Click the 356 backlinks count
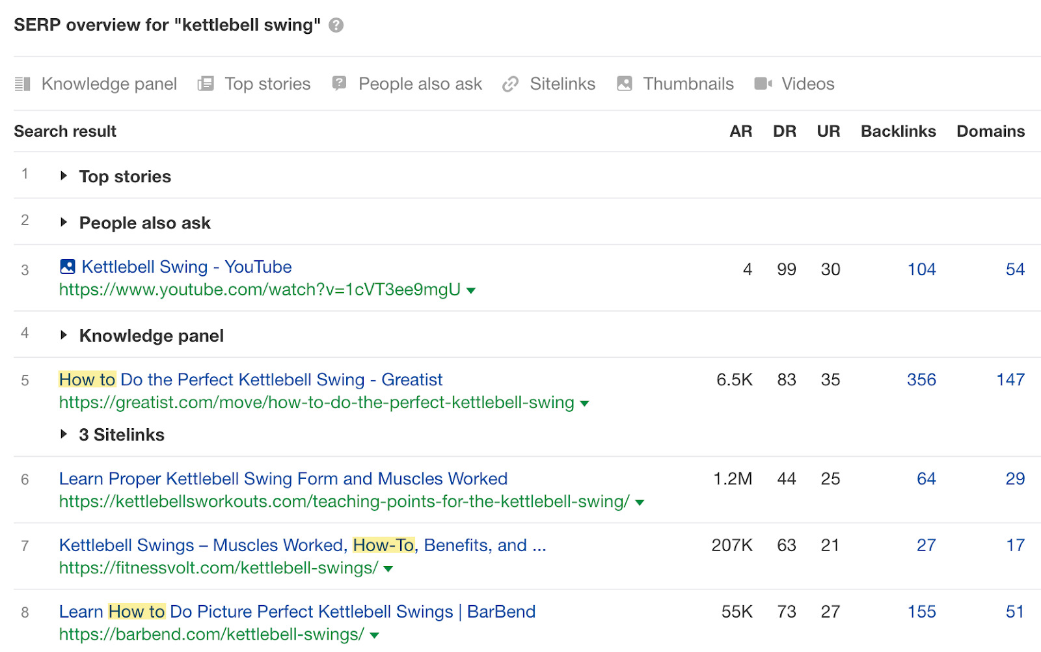Viewport: 1041px width, 652px height. point(921,380)
